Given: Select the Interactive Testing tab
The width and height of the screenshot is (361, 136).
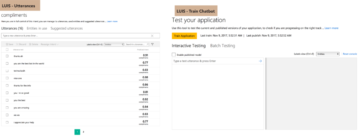Looking at the screenshot, I should click(188, 46).
